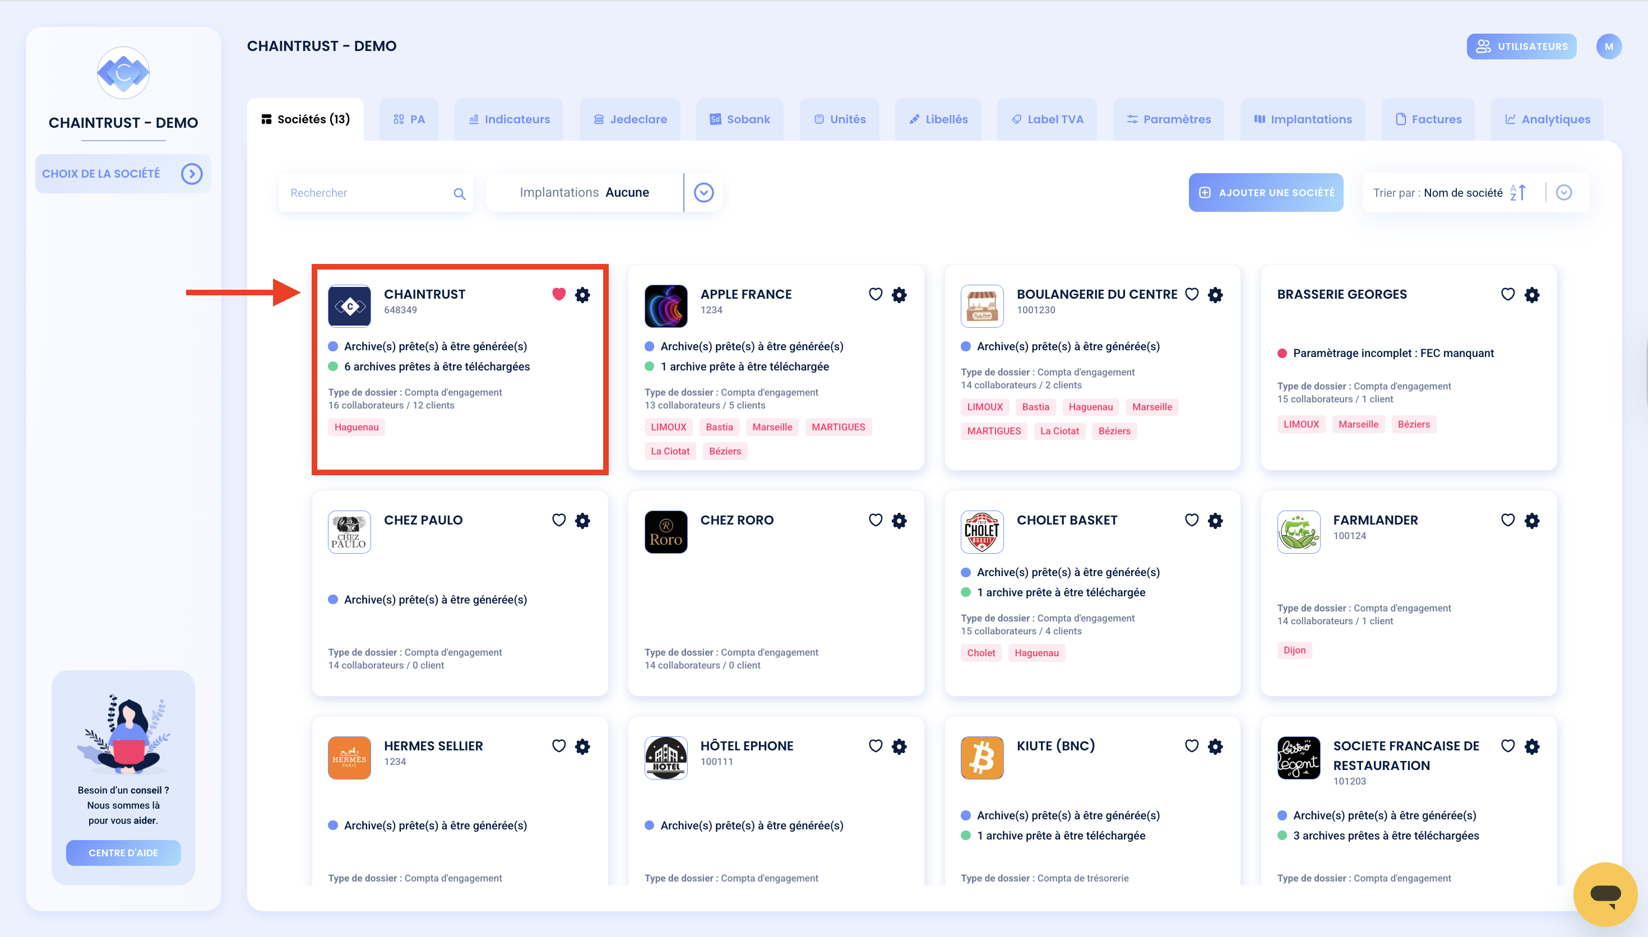Click the CENTRE D'AIDE button
1648x937 pixels.
point(123,853)
